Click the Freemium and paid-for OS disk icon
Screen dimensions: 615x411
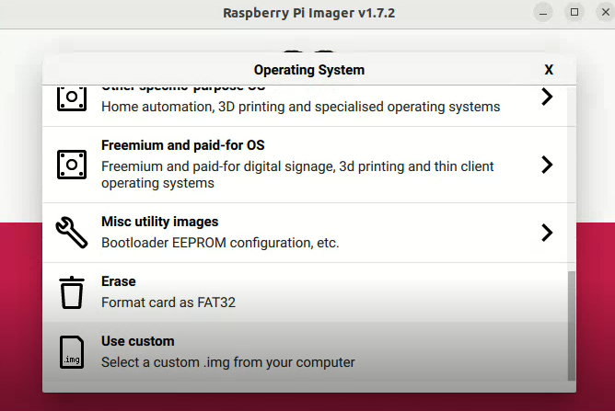click(x=72, y=165)
